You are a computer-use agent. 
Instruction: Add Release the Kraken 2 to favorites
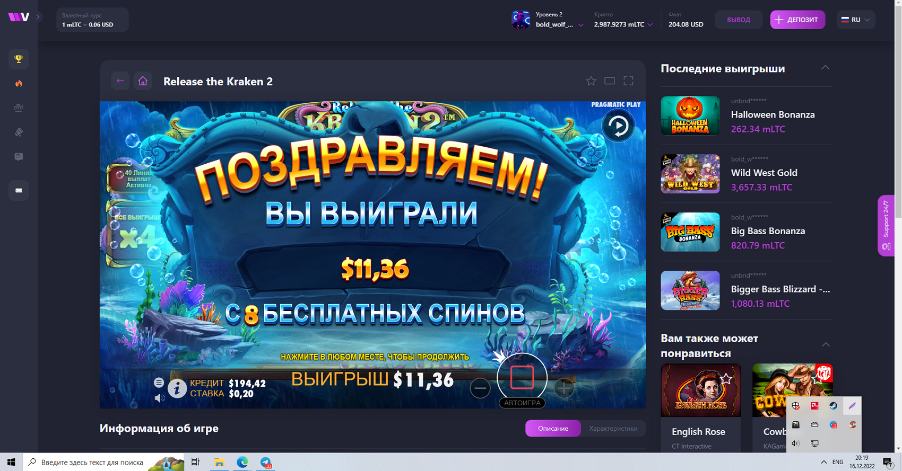[x=591, y=81]
